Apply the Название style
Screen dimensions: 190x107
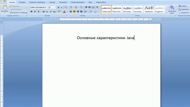pos(149,9)
